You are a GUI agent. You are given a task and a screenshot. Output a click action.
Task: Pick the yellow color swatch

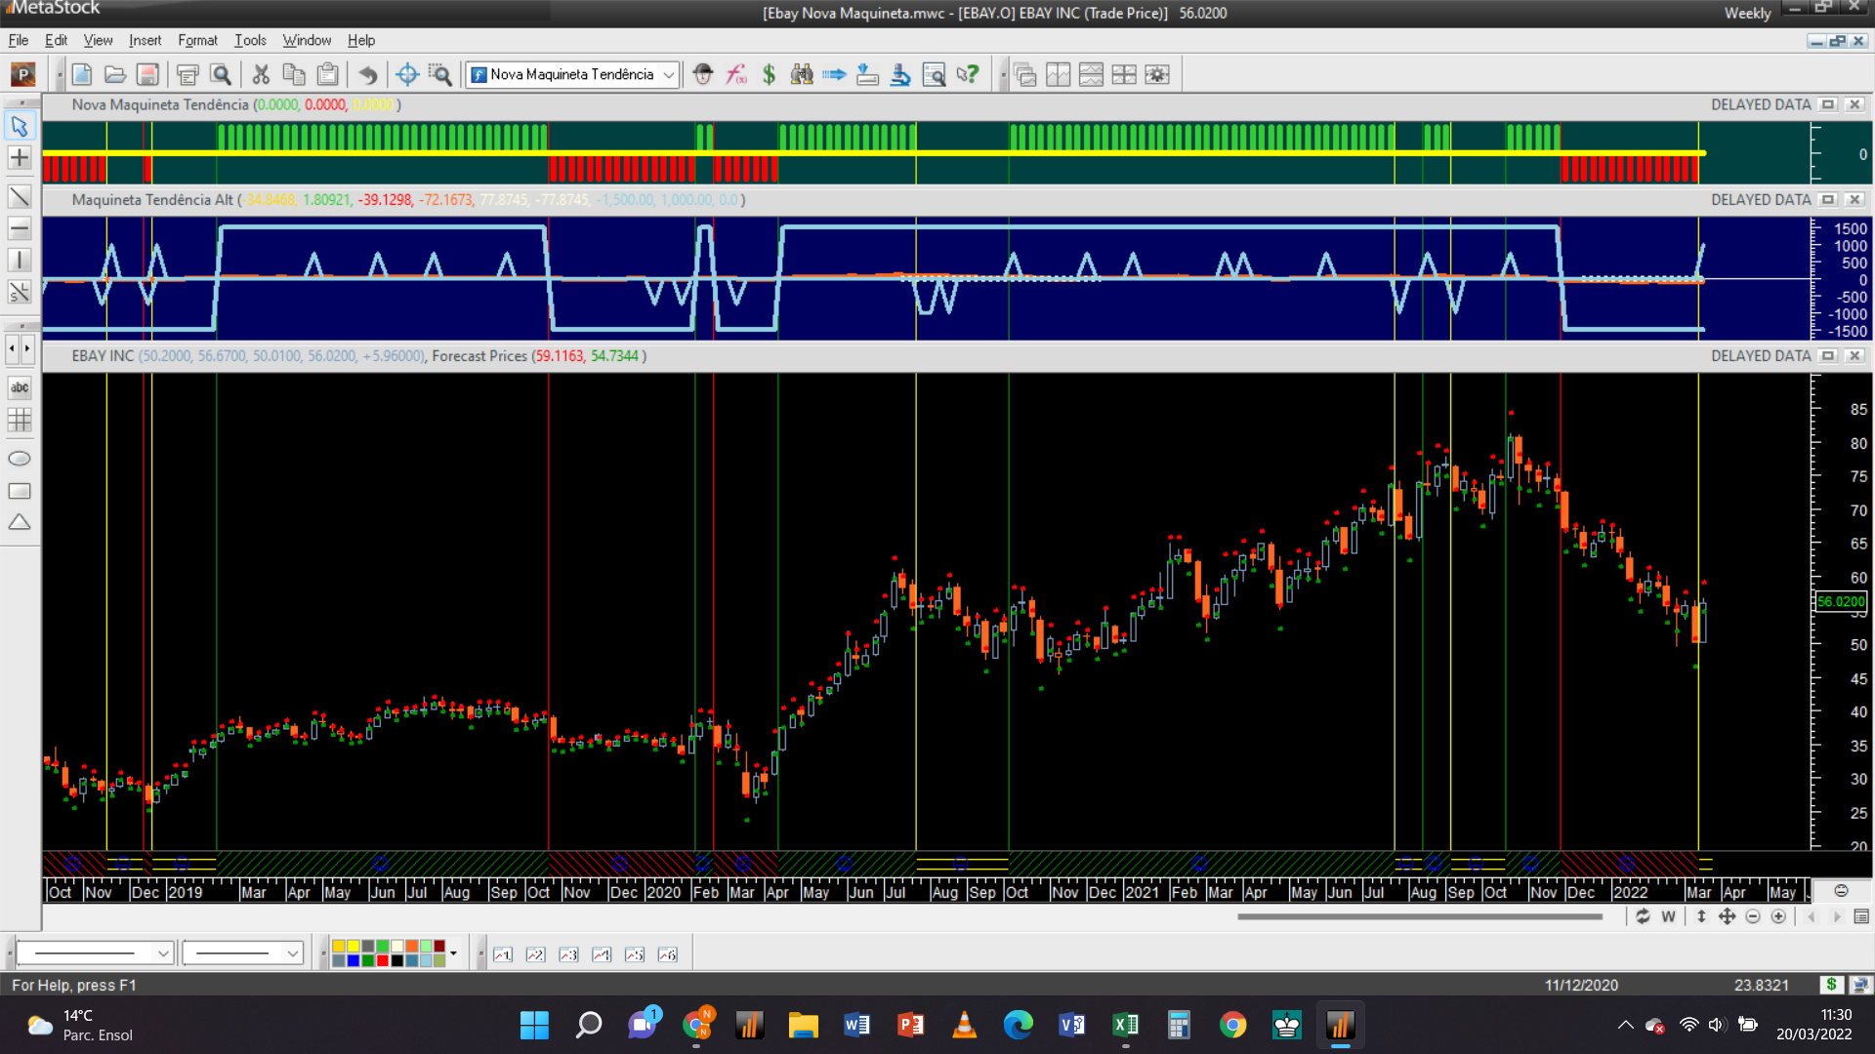point(354,946)
